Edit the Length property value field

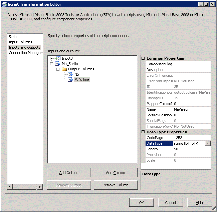click(192, 149)
